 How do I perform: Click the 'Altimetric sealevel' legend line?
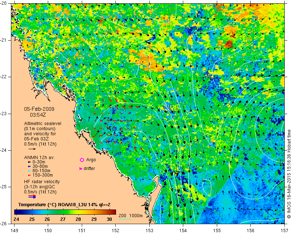43,124
